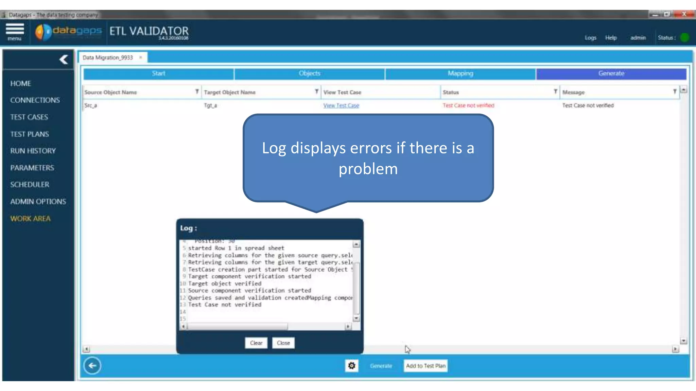Switch to the Mapping step tab
696x391 pixels.
pos(460,74)
